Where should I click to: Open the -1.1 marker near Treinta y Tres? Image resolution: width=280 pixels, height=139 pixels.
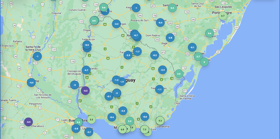tap(160, 89)
